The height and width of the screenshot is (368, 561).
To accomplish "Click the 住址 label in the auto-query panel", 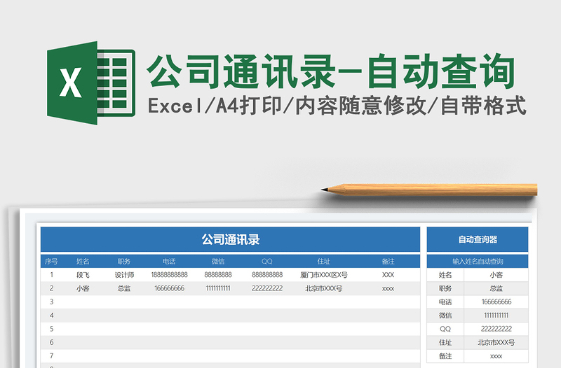I will tap(445, 343).
